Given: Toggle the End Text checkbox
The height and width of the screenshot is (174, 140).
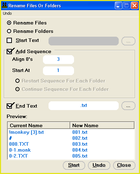Looking at the screenshot, I should pyautogui.click(x=9, y=106).
